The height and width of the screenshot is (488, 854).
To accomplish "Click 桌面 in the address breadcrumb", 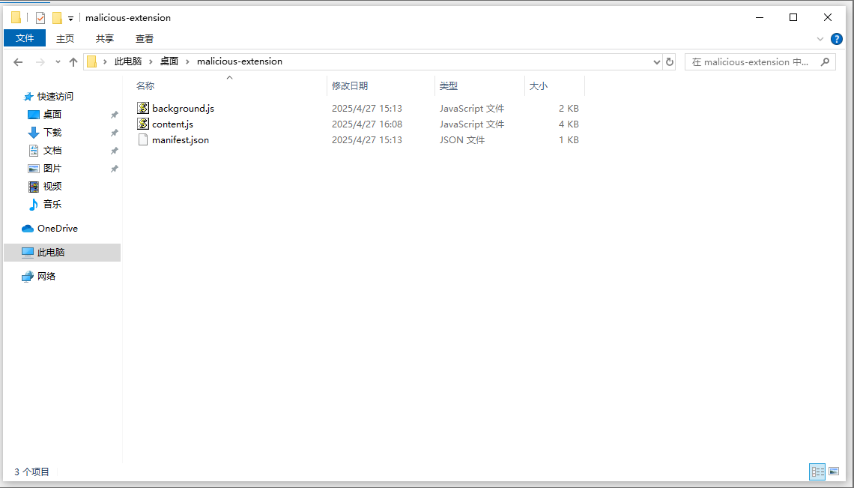I will pyautogui.click(x=169, y=61).
